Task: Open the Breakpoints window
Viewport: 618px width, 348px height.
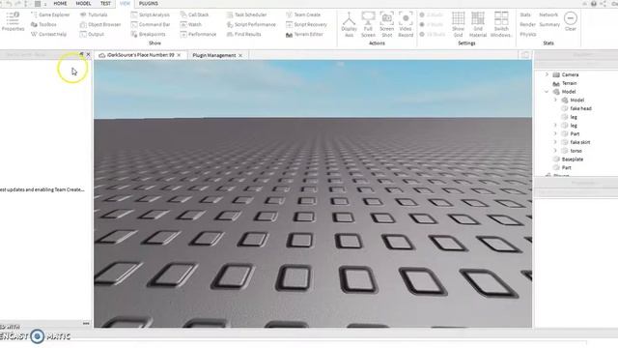Action: 148,35
